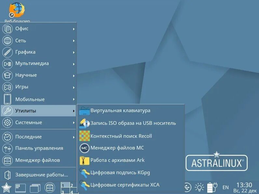Expand the Графика submenu arrow
Image resolution: width=259 pixels, height=194 pixels.
click(74, 52)
